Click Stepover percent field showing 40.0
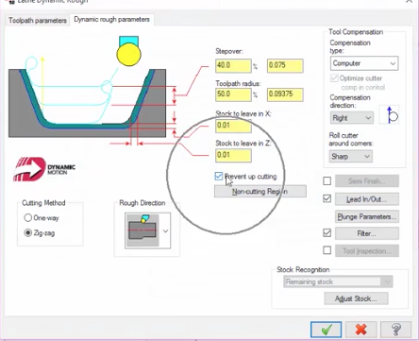The width and height of the screenshot is (419, 341). point(233,65)
